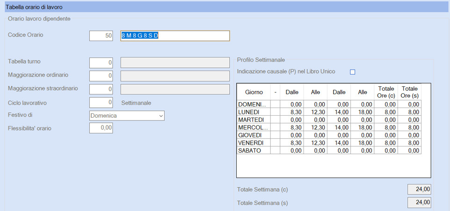This screenshot has height=211, width=450.
Task: Select the Tabella turno code field
Action: [101, 63]
